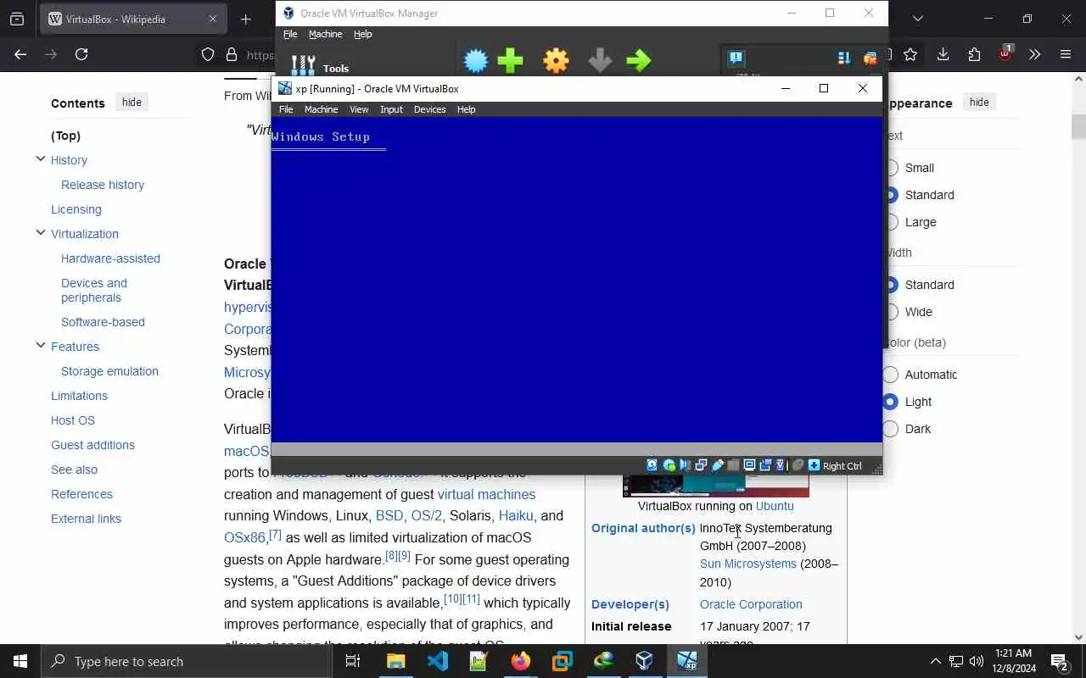The image size is (1086, 678).
Task: Open the Windows notification center
Action: point(1059,661)
